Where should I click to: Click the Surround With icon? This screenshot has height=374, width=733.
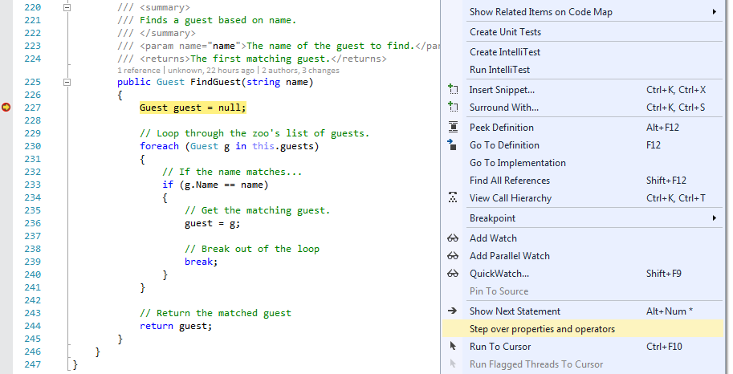tap(453, 108)
